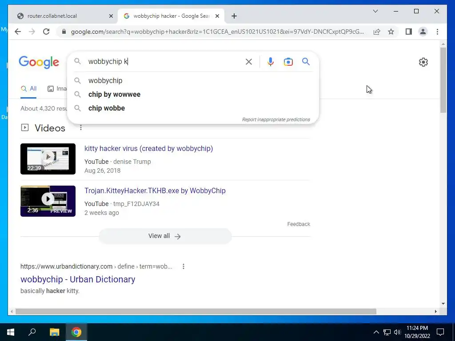This screenshot has width=455, height=341.
Task: Open the taskbar clock and date
Action: pyautogui.click(x=417, y=332)
